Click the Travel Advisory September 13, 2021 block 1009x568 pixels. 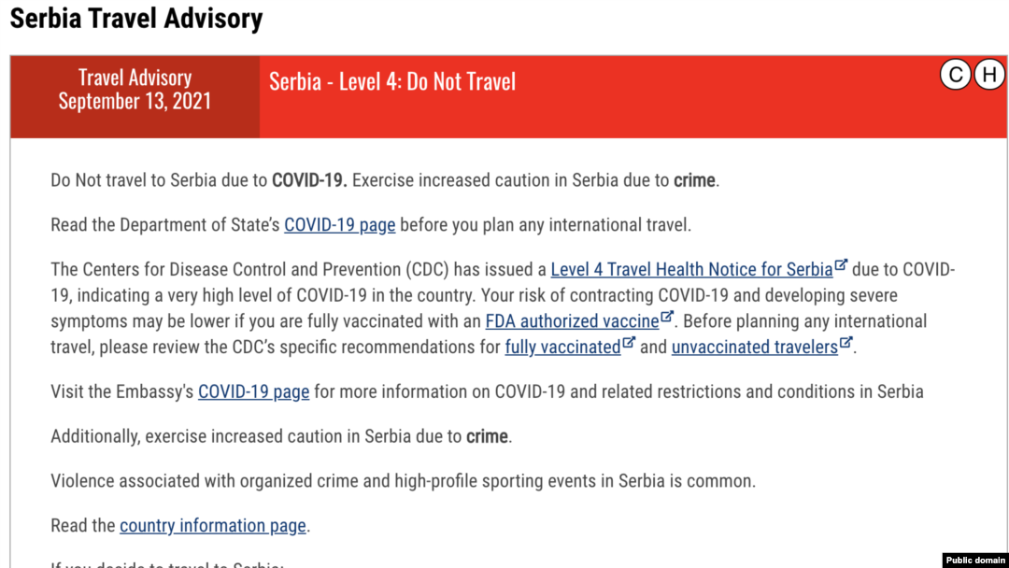[135, 96]
